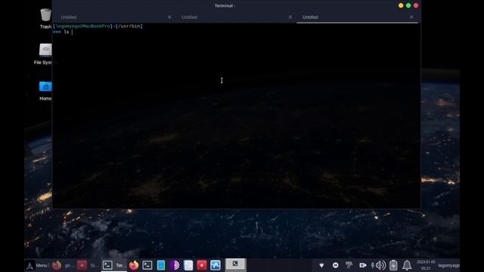The width and height of the screenshot is (484, 272).
Task: Click the /usr/bin path in the prompt
Action: coord(129,26)
